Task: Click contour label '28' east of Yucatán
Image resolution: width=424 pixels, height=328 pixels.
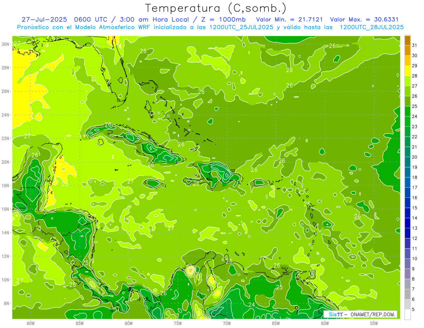Action: (65, 184)
